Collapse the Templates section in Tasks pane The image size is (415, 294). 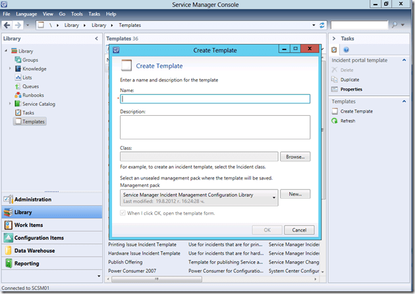[x=404, y=101]
